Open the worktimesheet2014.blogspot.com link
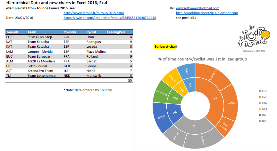 [207, 13]
